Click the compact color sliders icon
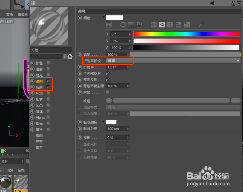 click(179, 24)
